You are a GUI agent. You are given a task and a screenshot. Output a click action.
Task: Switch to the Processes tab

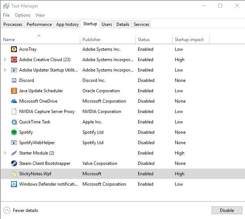point(13,24)
